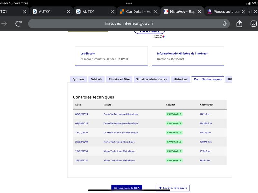This screenshot has width=258, height=193.
Task: Click the date 08/02/2022
Action: point(82,124)
